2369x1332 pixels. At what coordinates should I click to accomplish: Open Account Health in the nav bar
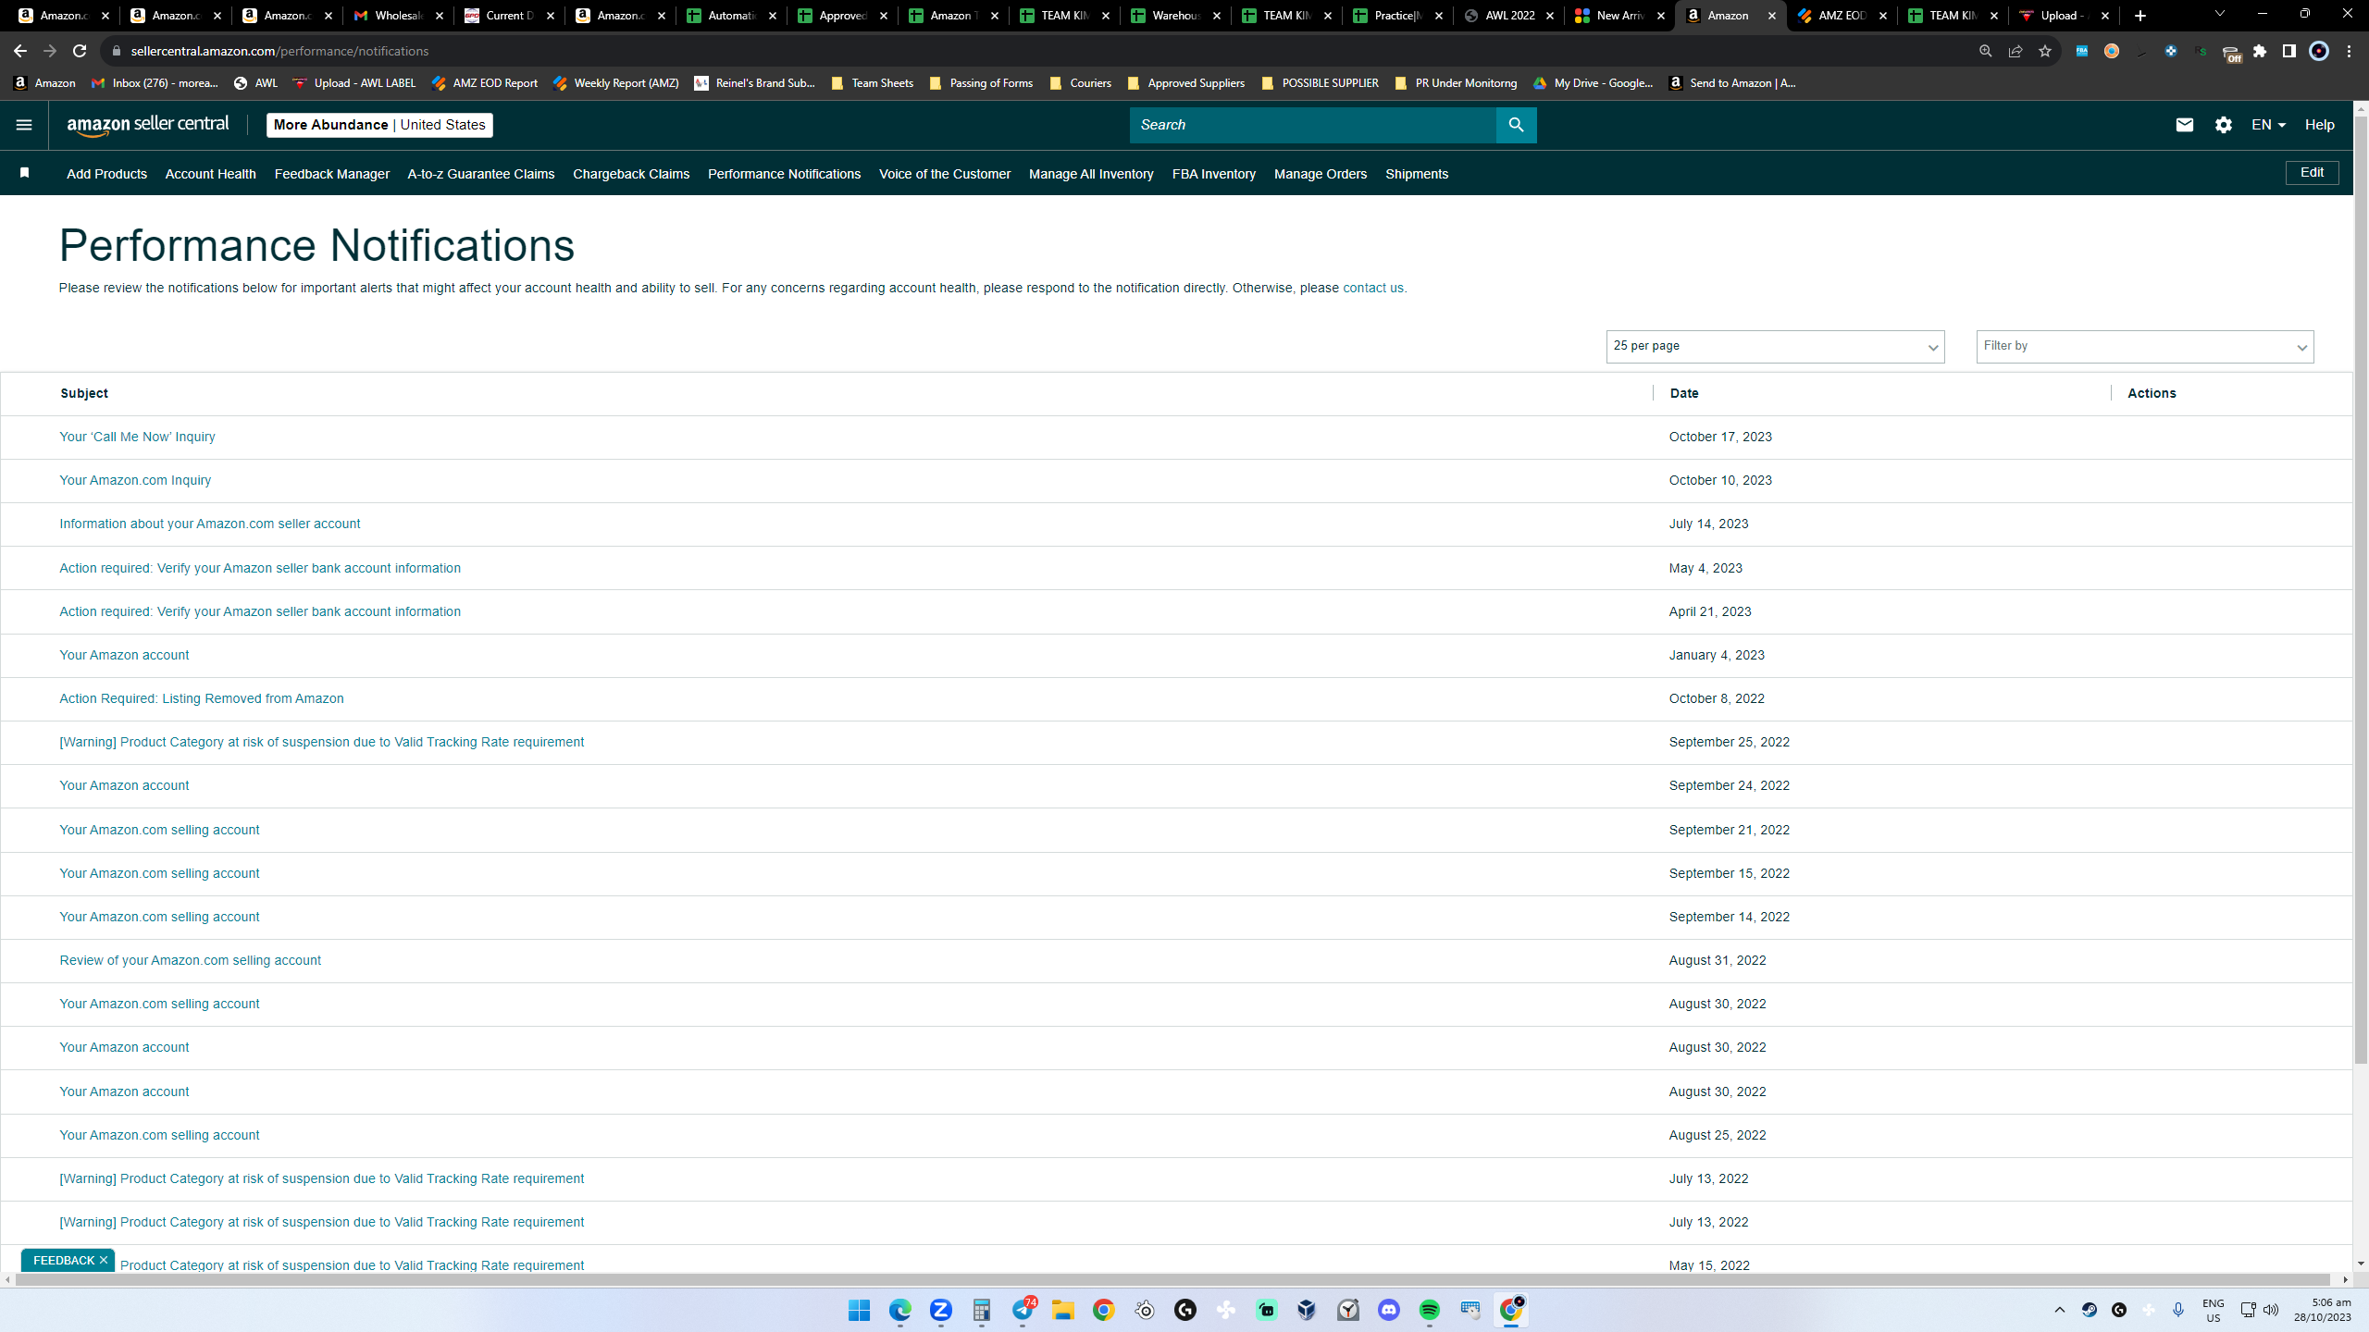210,174
